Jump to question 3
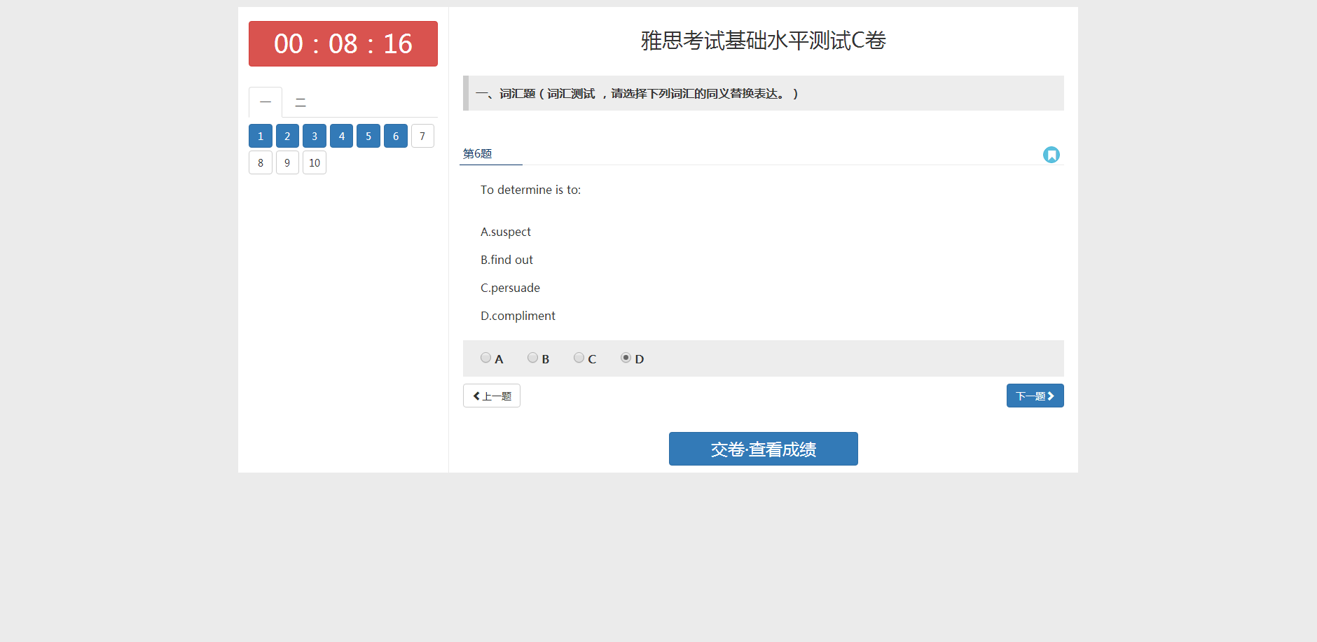 (x=315, y=136)
